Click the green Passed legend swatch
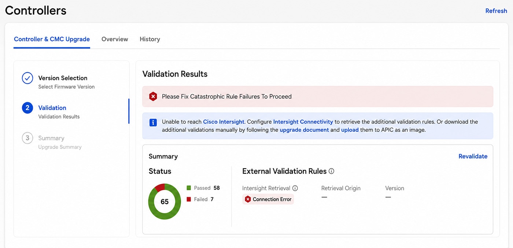The width and height of the screenshot is (513, 248). click(189, 188)
